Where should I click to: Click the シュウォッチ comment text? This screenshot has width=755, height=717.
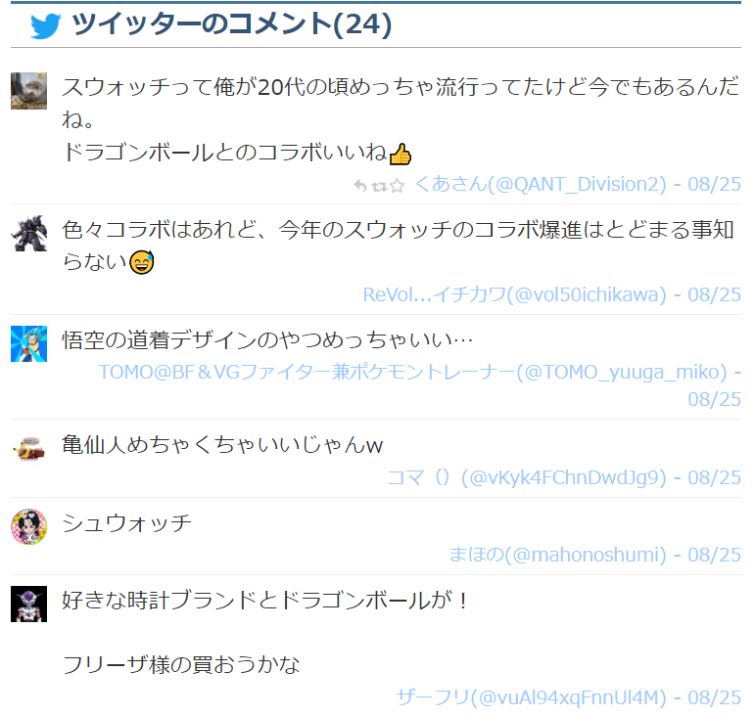127,523
